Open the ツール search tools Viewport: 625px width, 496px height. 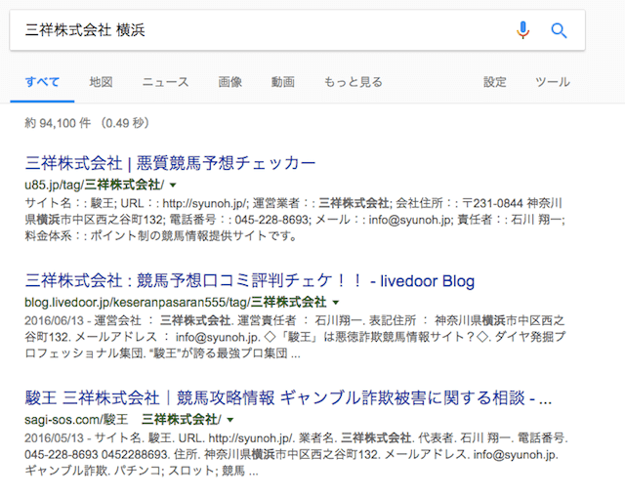point(553,82)
